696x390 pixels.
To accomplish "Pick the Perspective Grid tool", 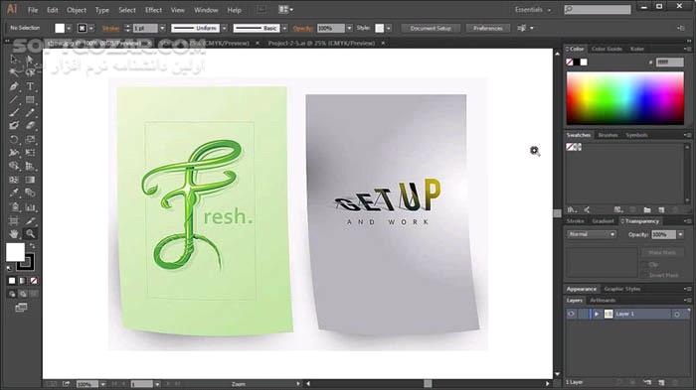I will click(x=30, y=166).
